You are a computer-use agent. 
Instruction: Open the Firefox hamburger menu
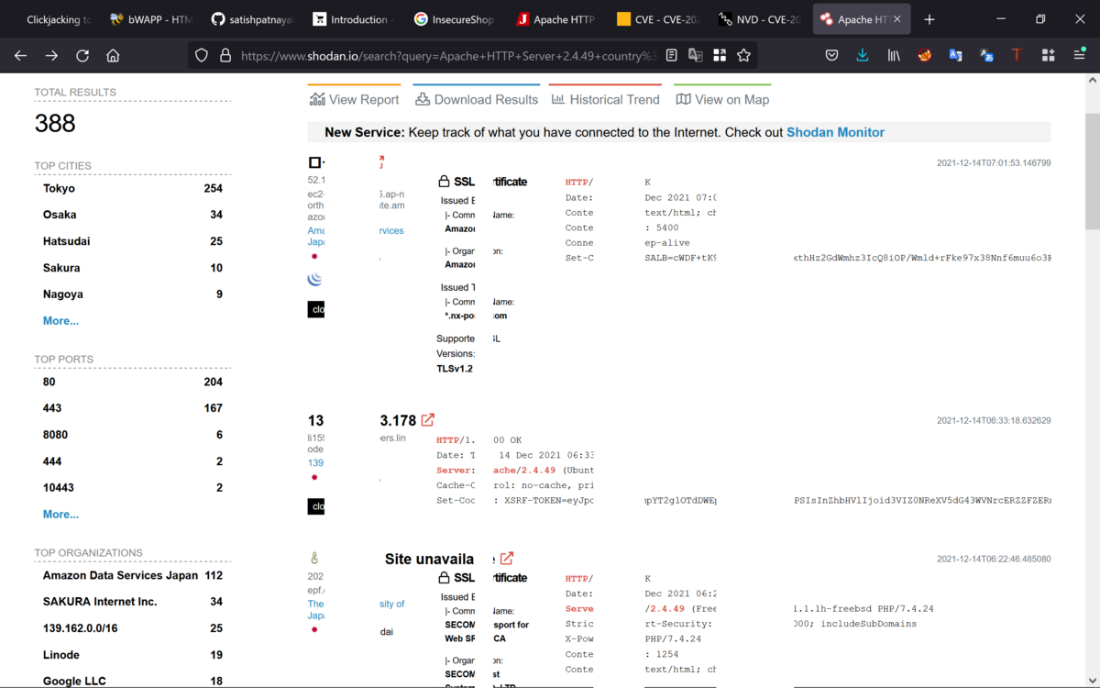1079,56
